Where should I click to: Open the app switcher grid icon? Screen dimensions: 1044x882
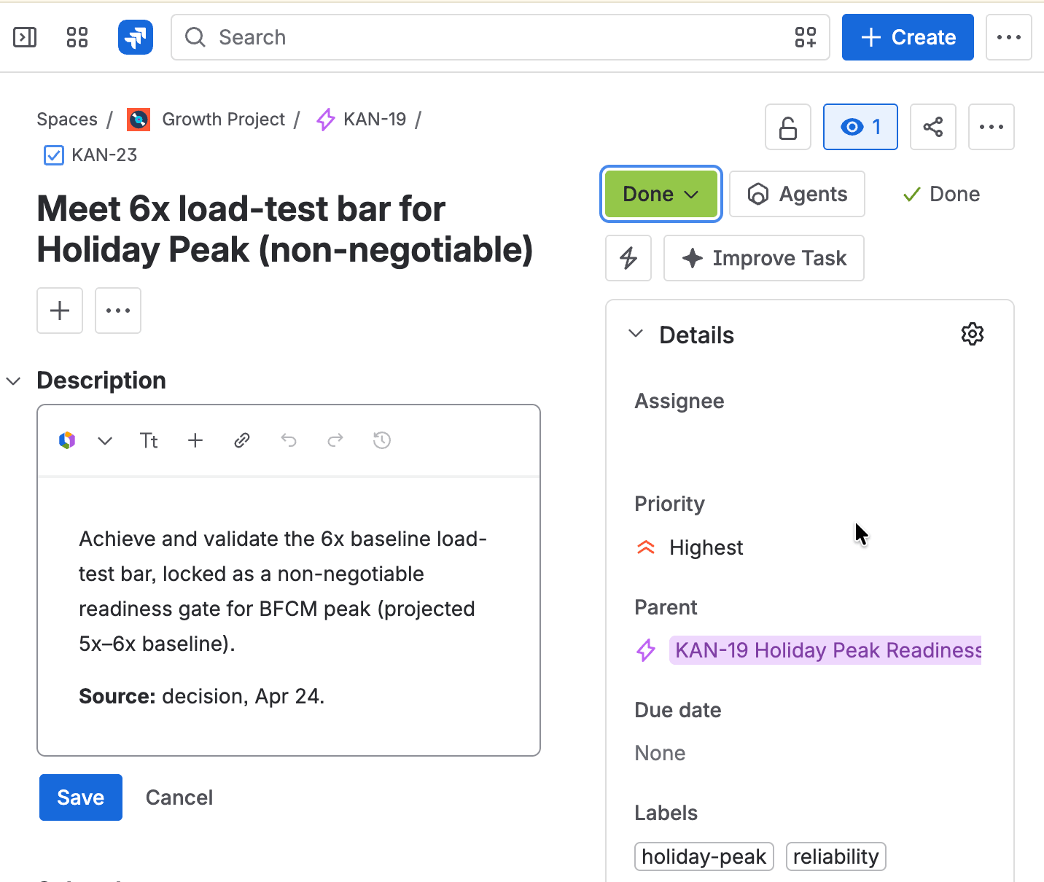coord(77,37)
